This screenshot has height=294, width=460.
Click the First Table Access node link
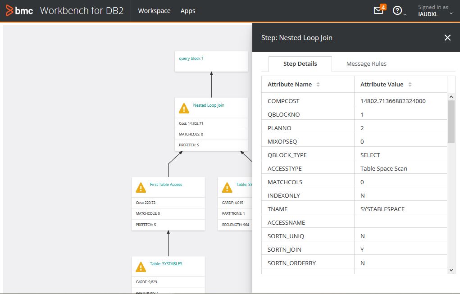pos(166,185)
